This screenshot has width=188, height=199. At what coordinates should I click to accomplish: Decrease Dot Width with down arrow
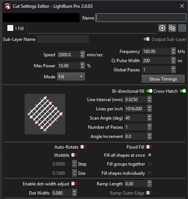tap(74, 195)
